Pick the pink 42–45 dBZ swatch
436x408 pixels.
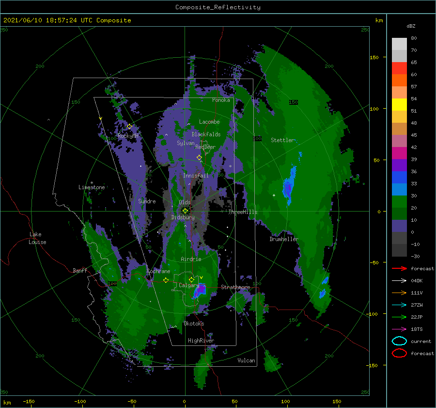tap(399, 141)
